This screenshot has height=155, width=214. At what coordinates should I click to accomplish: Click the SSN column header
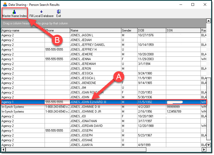[183, 30]
